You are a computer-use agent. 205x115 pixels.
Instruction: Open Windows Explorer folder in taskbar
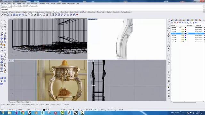coord(9,113)
